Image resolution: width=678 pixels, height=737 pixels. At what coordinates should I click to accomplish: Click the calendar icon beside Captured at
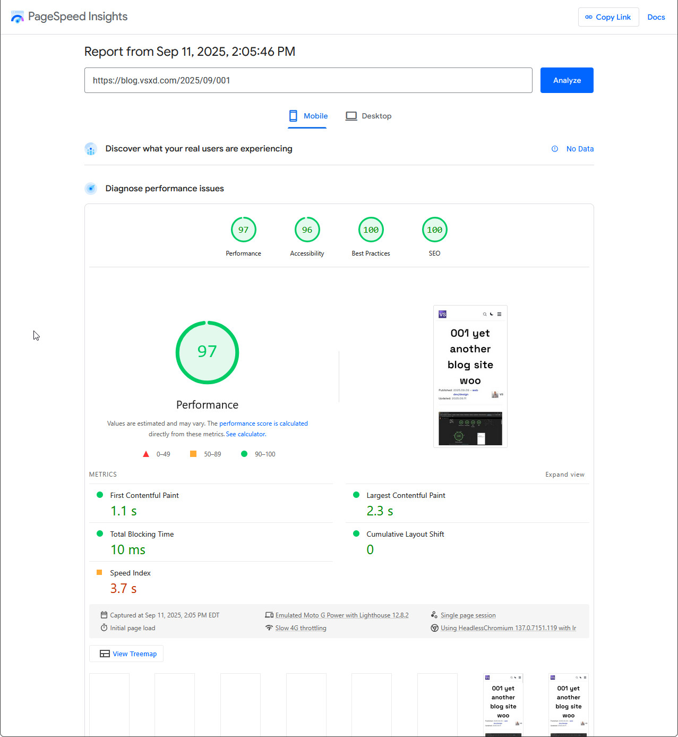point(104,615)
